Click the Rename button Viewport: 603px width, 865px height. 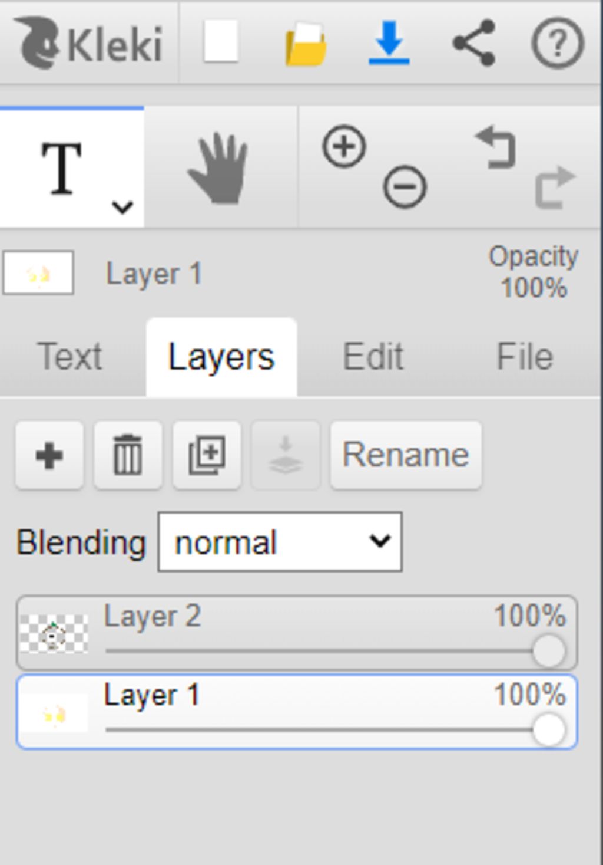point(406,455)
